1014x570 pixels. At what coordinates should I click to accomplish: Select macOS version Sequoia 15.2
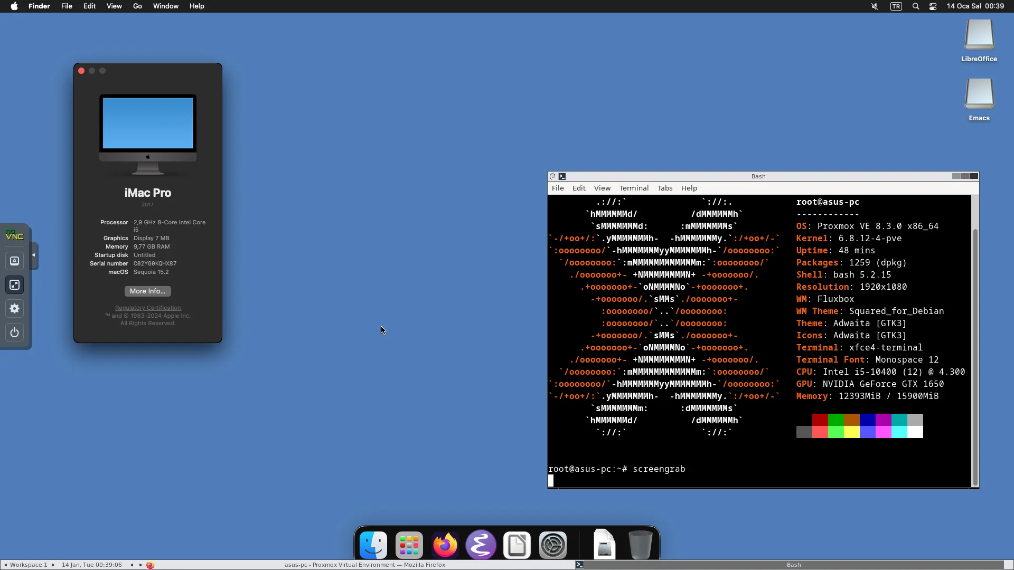point(151,272)
